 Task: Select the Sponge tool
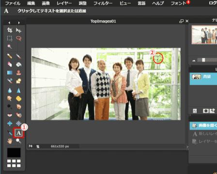click(x=18, y=99)
